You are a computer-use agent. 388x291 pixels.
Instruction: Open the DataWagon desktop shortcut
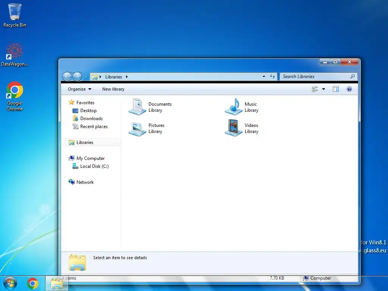15,55
